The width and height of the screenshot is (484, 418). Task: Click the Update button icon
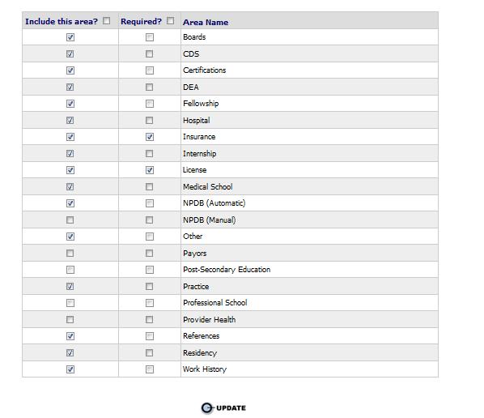coord(207,407)
